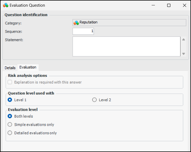This screenshot has height=152, width=191.
Task: Minimize the Evaluation Question window
Action: pos(153,5)
